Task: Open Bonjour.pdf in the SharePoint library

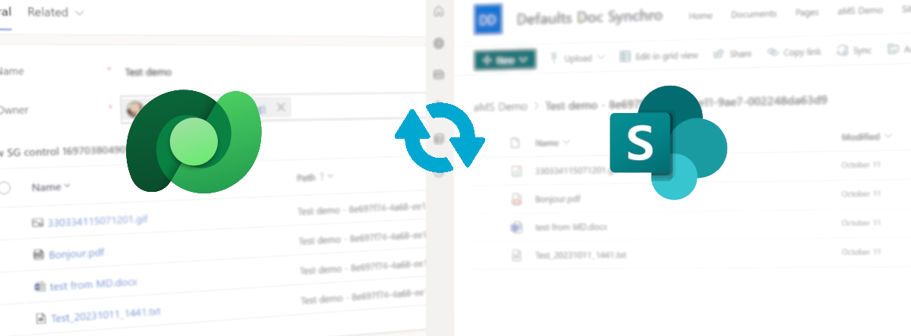Action: click(556, 199)
